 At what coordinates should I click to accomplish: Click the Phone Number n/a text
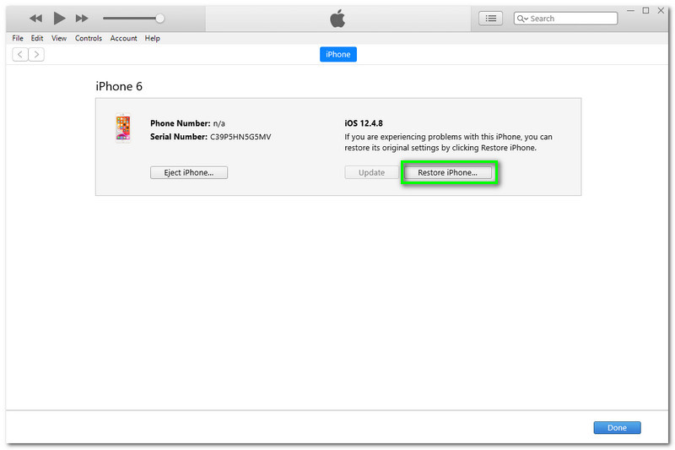187,123
